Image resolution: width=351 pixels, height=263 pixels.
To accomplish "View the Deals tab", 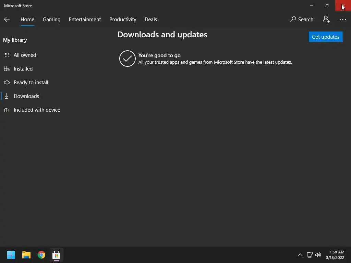I will click(x=151, y=20).
